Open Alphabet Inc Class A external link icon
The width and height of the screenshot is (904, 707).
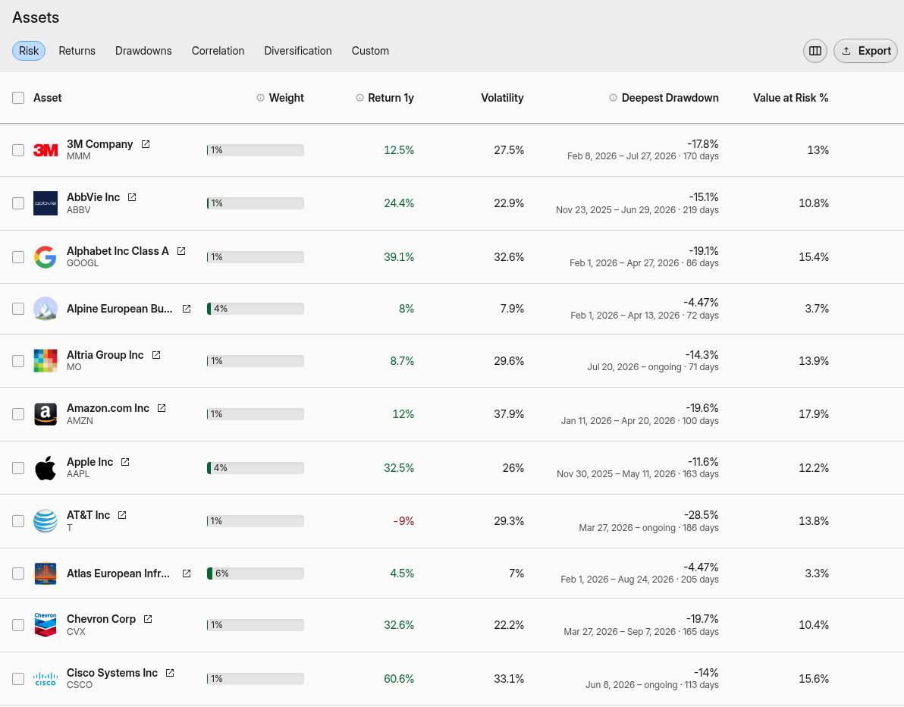[x=181, y=251]
